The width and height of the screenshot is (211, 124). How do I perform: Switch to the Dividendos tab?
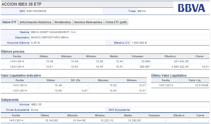[x=63, y=22]
